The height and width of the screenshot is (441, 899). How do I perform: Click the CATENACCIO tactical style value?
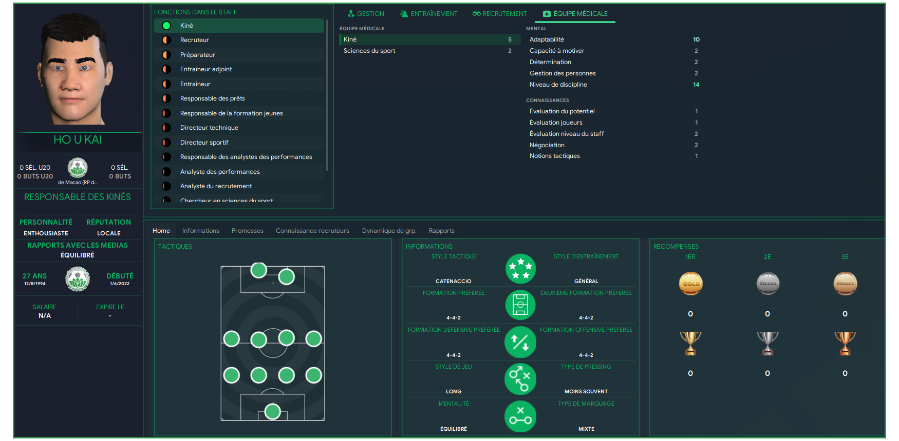454,282
